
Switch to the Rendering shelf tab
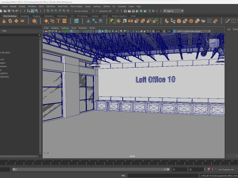click(62, 16)
